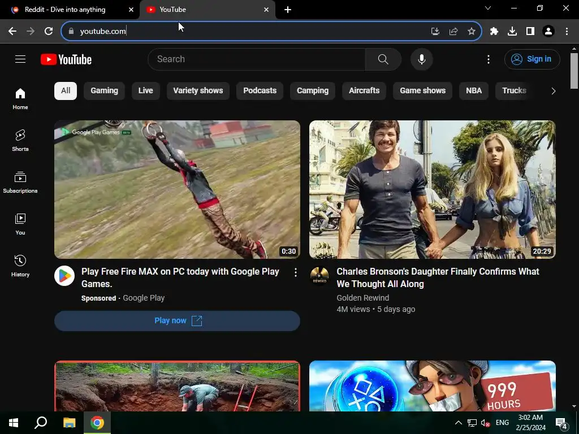Screen dimensions: 579x434
Task: Open the notification center icon
Action: coord(561,423)
